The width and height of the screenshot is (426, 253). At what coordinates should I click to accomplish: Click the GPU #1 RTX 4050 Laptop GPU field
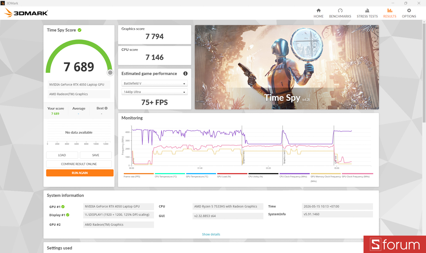point(119,207)
